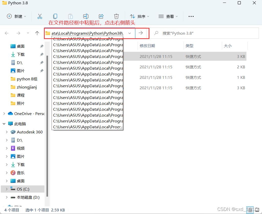Screen dimensions: 262x214
Task: Select 图片 under 此电脑
Action: 21,156
